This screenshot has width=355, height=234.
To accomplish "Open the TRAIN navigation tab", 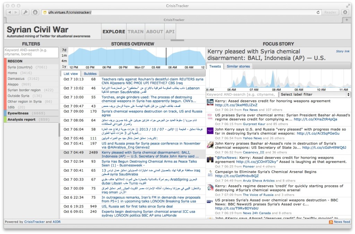I will (x=136, y=31).
